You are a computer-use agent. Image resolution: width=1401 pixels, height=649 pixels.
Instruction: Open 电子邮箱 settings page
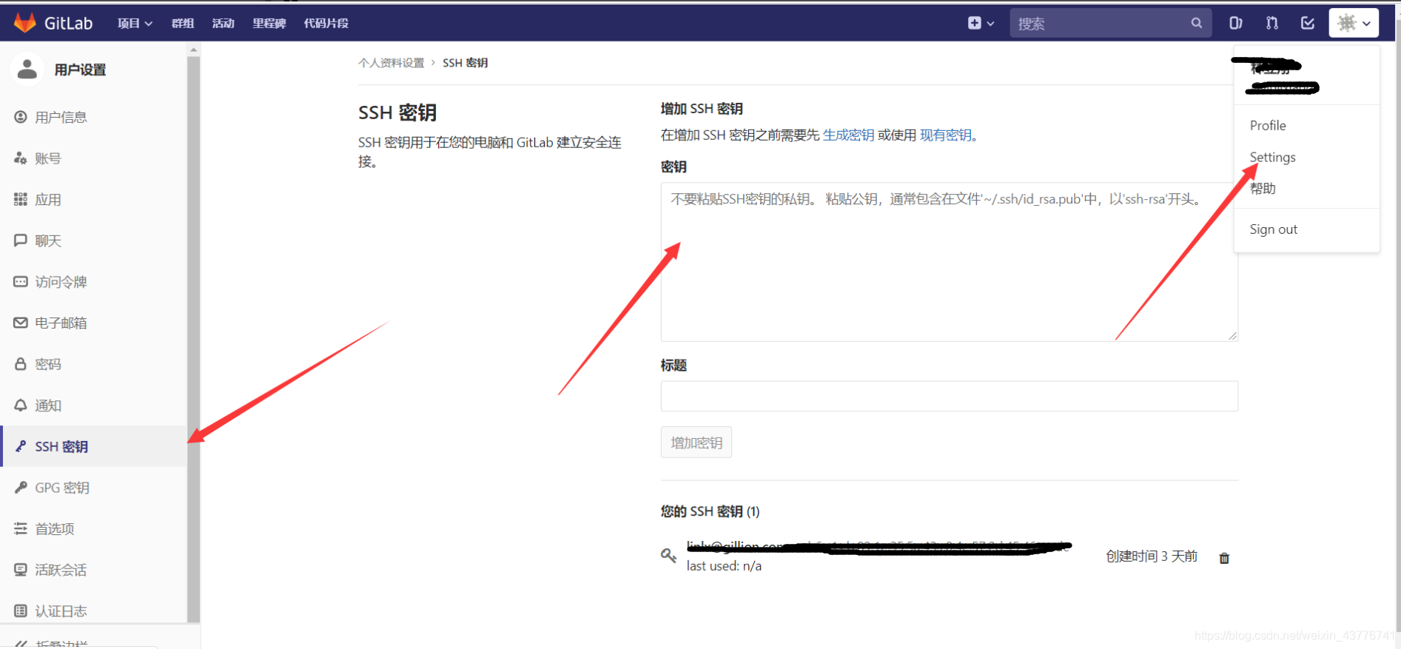[x=61, y=323]
